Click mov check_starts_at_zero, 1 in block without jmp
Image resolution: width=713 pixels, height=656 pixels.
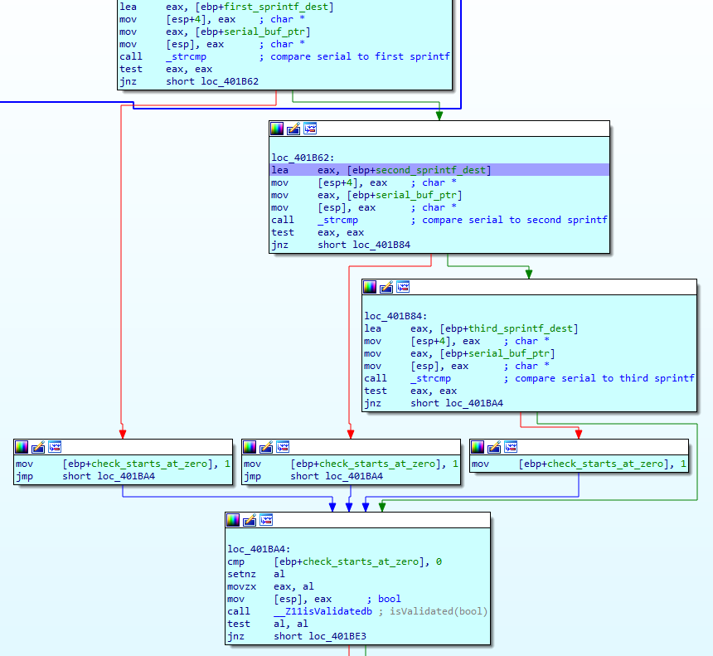pos(579,464)
